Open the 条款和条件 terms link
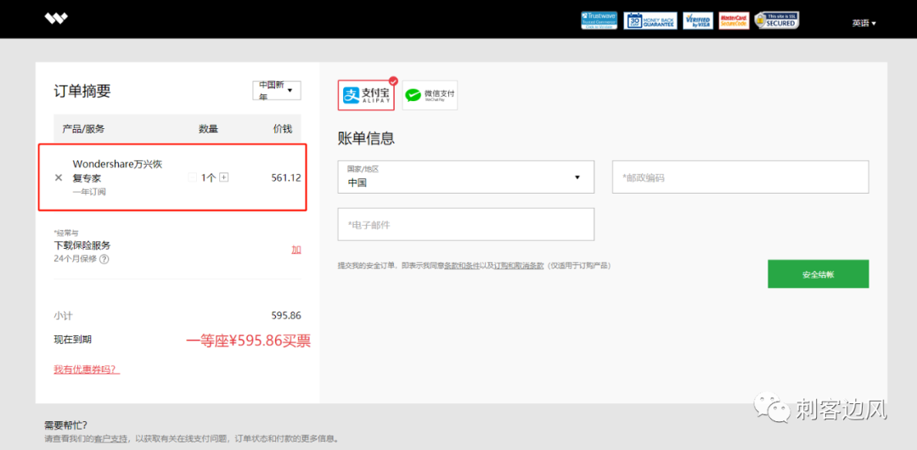Image resolution: width=917 pixels, height=450 pixels. pos(461,266)
